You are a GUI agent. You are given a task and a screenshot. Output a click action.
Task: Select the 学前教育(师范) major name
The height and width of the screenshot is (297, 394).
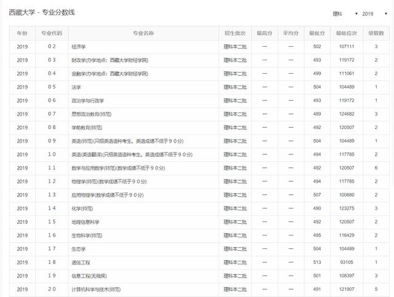[87, 128]
